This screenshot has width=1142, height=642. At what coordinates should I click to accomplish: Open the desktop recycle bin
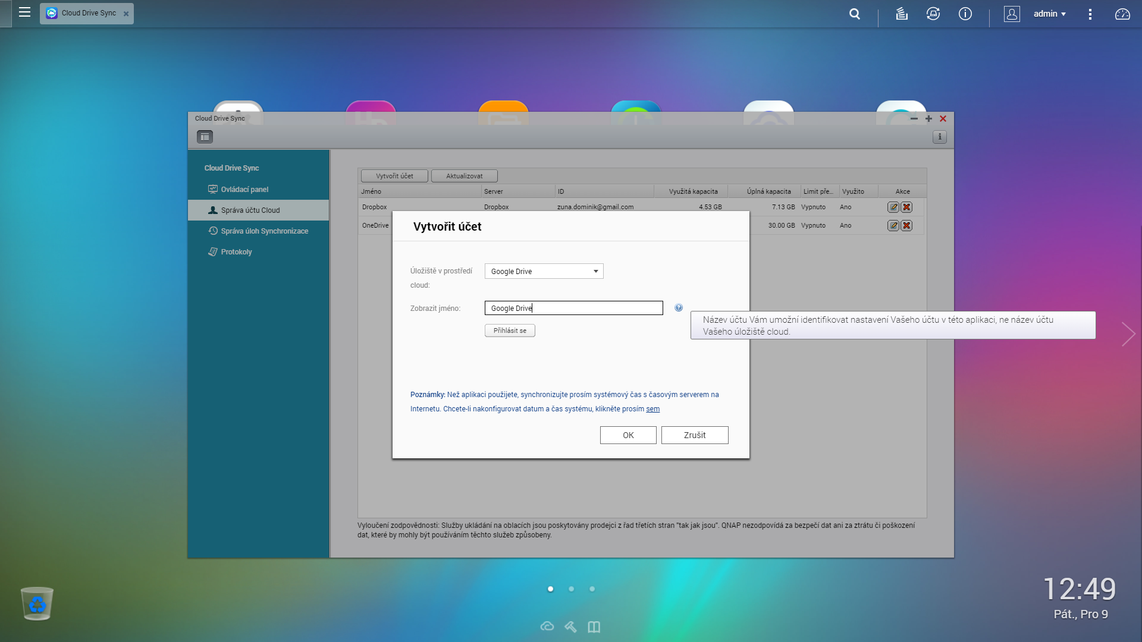coord(37,603)
